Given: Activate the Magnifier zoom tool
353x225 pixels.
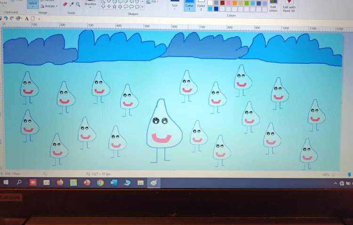Looking at the screenshot, I should pyautogui.click(x=78, y=4).
